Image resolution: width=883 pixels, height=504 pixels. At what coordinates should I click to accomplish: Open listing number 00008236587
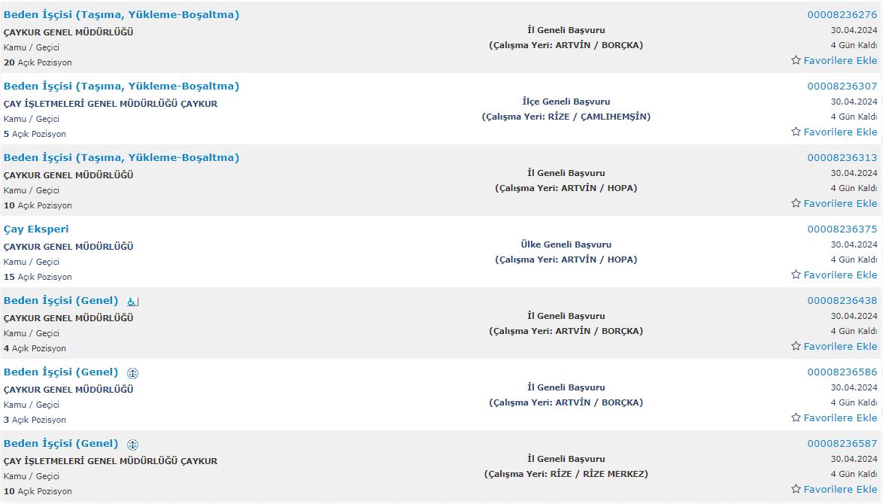(x=842, y=443)
